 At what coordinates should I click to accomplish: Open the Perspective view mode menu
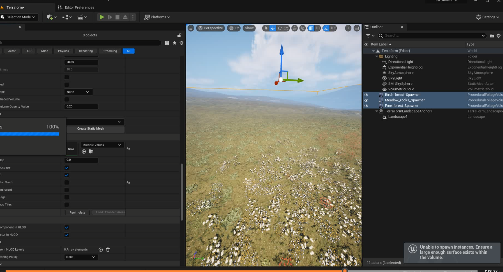(211, 28)
